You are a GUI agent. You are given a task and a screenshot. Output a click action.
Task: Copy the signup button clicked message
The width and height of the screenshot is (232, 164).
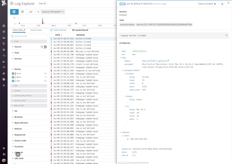[x=226, y=35]
